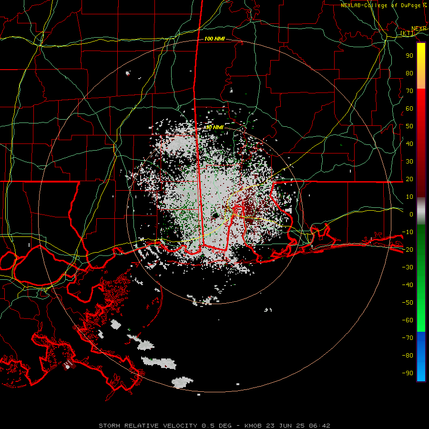The height and width of the screenshot is (429, 429).
Task: Click the -30 label on the velocity scale
Action: point(408,267)
